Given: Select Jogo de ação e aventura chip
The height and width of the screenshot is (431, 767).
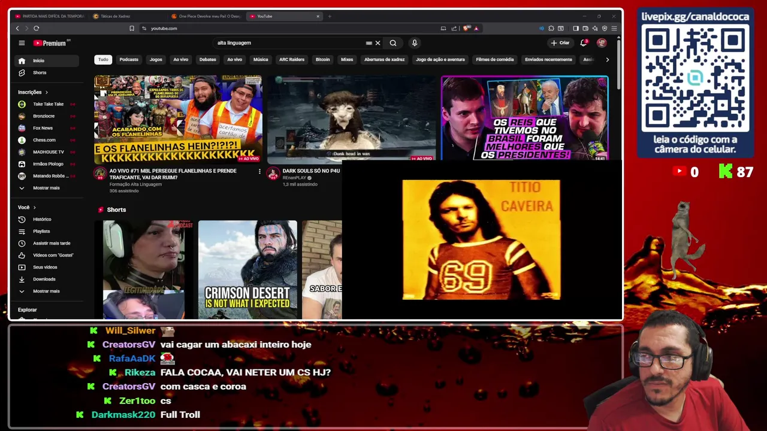Looking at the screenshot, I should point(440,59).
